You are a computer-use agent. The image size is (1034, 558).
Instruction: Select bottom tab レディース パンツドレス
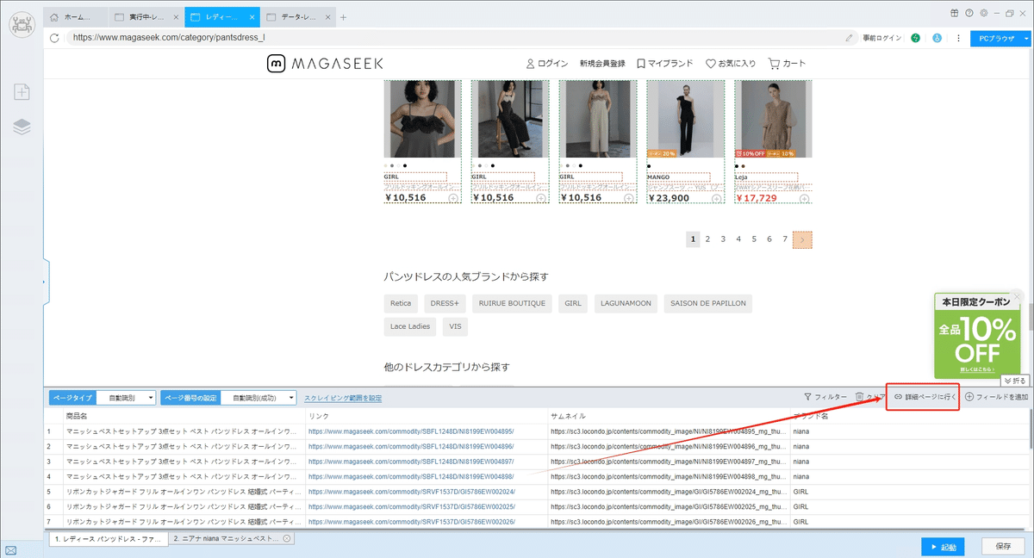tap(107, 538)
